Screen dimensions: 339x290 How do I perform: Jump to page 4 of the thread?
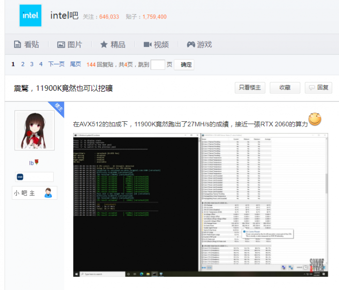point(41,64)
